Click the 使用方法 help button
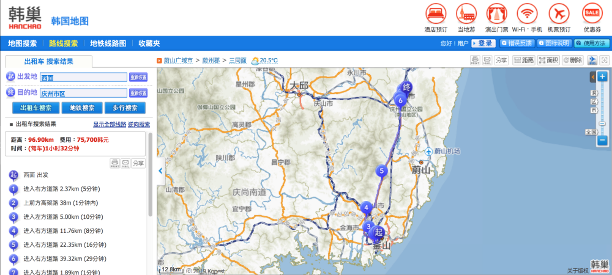The height and width of the screenshot is (275, 612). click(x=592, y=43)
